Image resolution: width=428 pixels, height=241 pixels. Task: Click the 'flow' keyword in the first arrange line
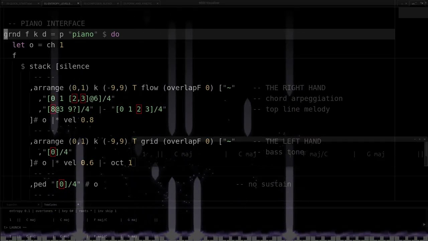tap(149, 88)
